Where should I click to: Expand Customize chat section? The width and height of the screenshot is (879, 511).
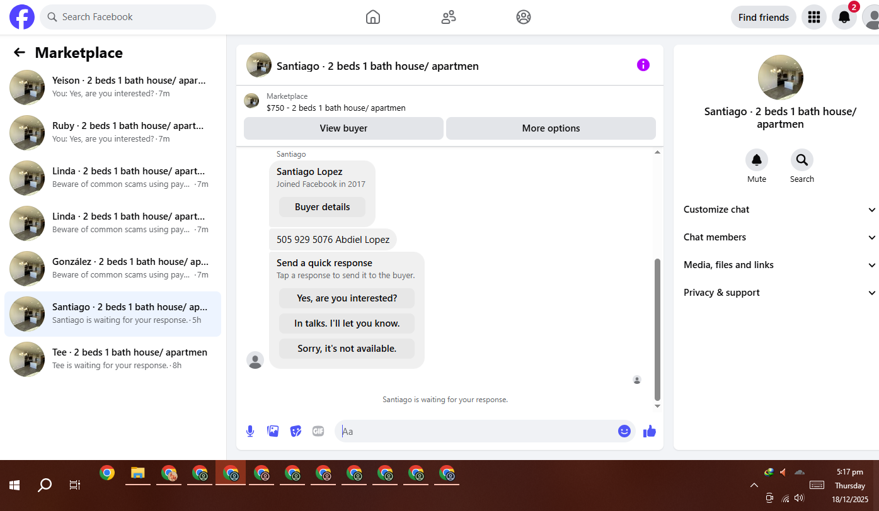[x=780, y=210]
